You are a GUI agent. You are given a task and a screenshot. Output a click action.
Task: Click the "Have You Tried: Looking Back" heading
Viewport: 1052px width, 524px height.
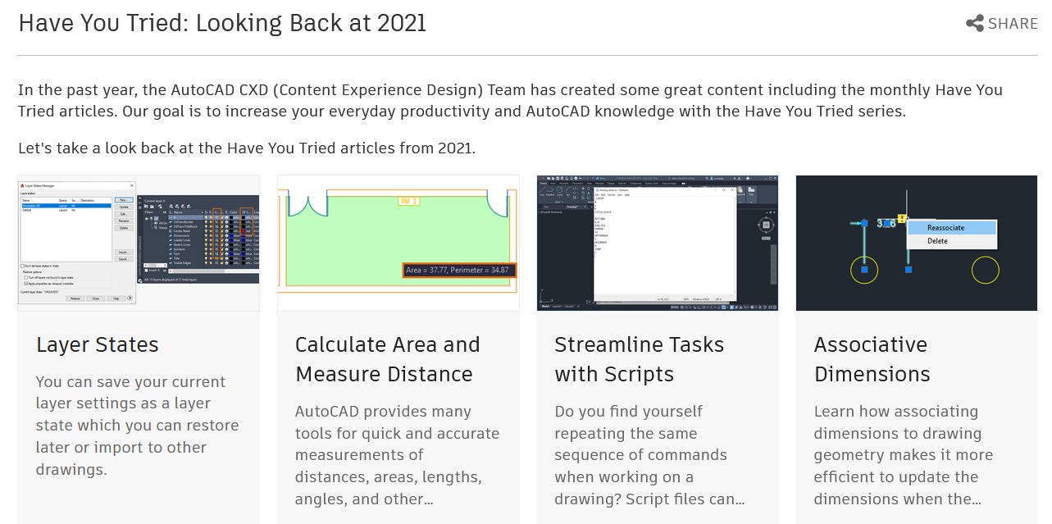click(222, 23)
